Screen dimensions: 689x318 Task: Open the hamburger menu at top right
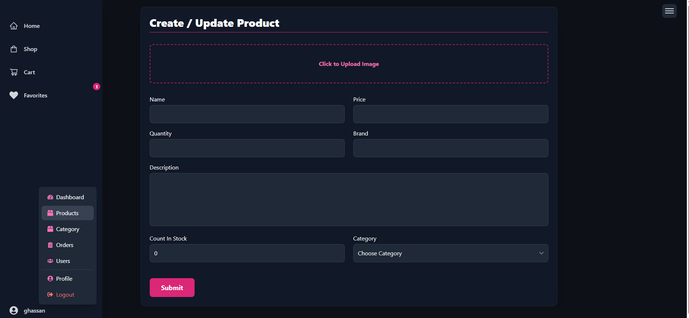pos(669,11)
